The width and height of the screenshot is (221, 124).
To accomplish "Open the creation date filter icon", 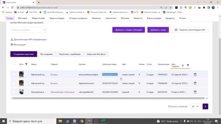I will pos(188,65).
